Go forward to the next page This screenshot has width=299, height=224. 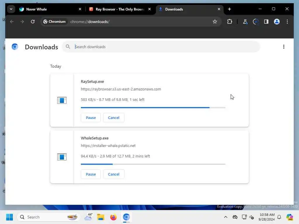pyautogui.click(x=22, y=22)
